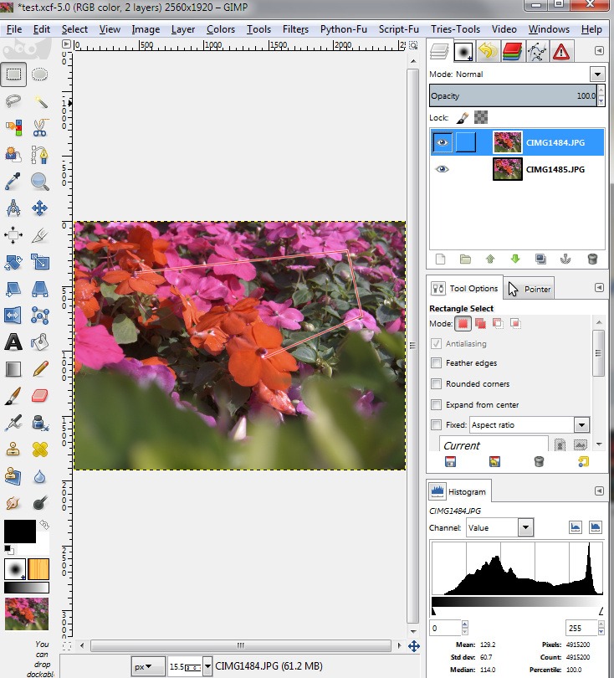Choose the Free Select lasso tool
The height and width of the screenshot is (678, 614).
click(x=13, y=101)
